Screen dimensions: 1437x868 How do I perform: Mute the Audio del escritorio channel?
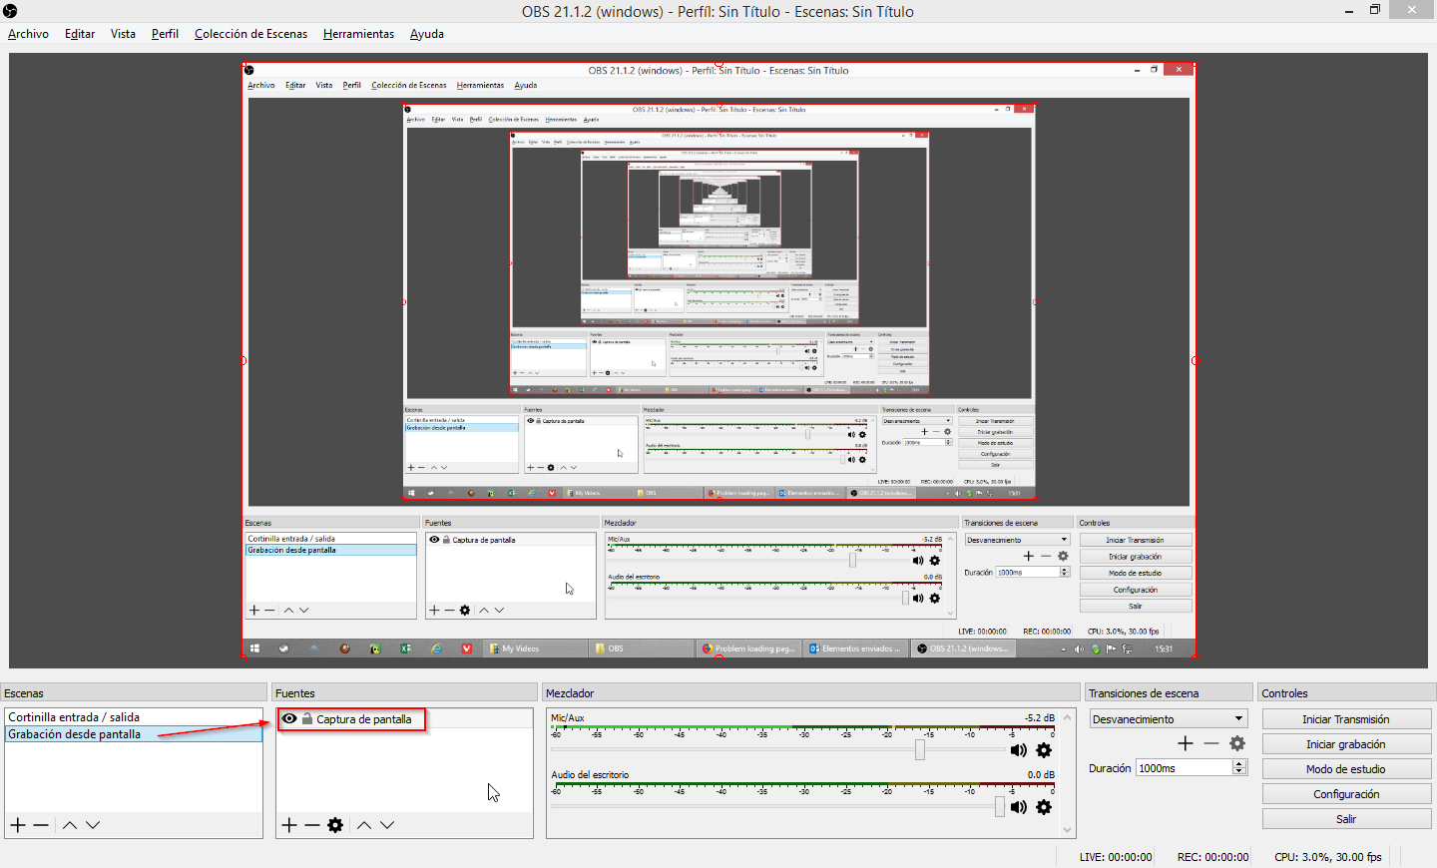tap(1018, 807)
